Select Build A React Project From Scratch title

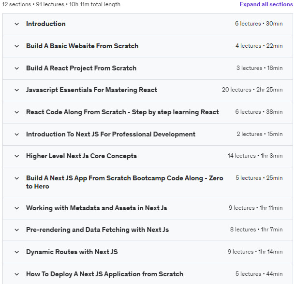coord(81,68)
